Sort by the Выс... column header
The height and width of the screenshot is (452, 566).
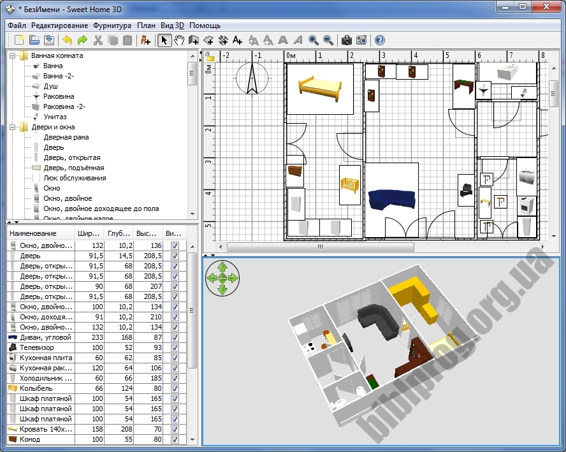tap(148, 233)
